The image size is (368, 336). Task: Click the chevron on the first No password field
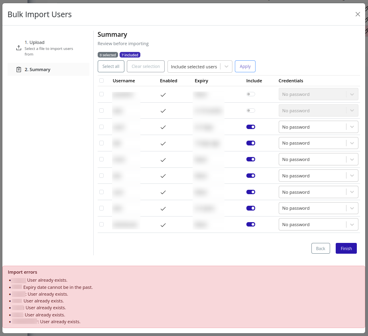click(x=352, y=94)
